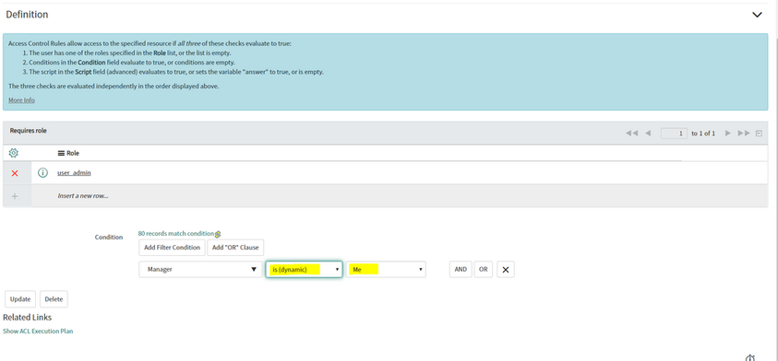Remove condition row with X button

[506, 270]
